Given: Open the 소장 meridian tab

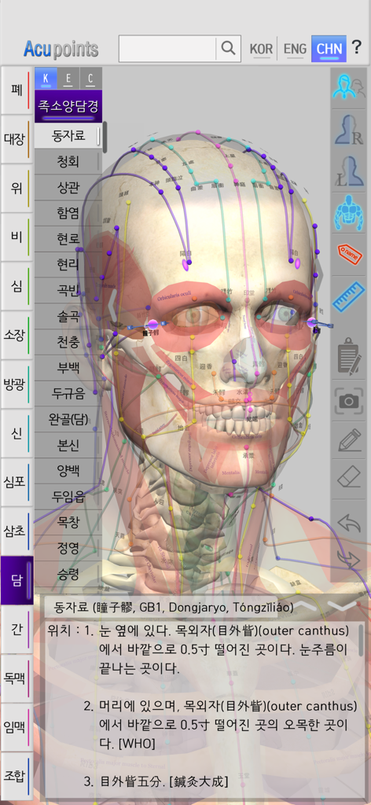Looking at the screenshot, I should tap(17, 335).
